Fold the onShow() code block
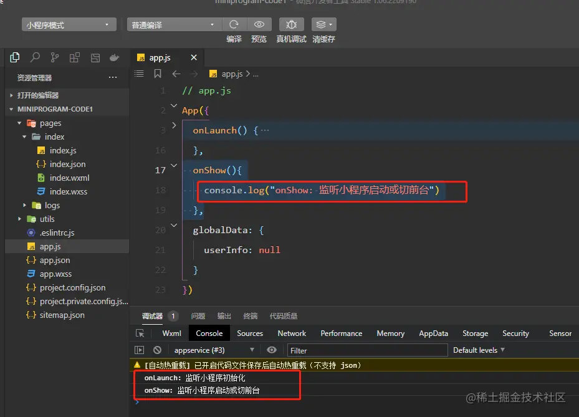 click(174, 165)
